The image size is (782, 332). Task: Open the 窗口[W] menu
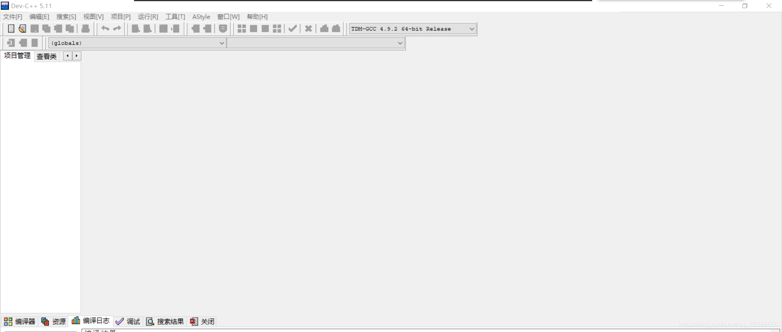point(228,17)
